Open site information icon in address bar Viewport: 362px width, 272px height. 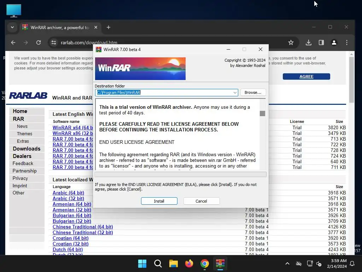(x=54, y=42)
